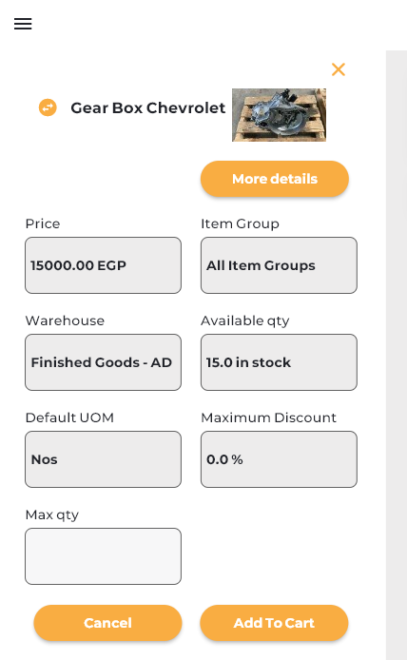Click the Maximum Discount label
The height and width of the screenshot is (660, 407).
click(268, 417)
